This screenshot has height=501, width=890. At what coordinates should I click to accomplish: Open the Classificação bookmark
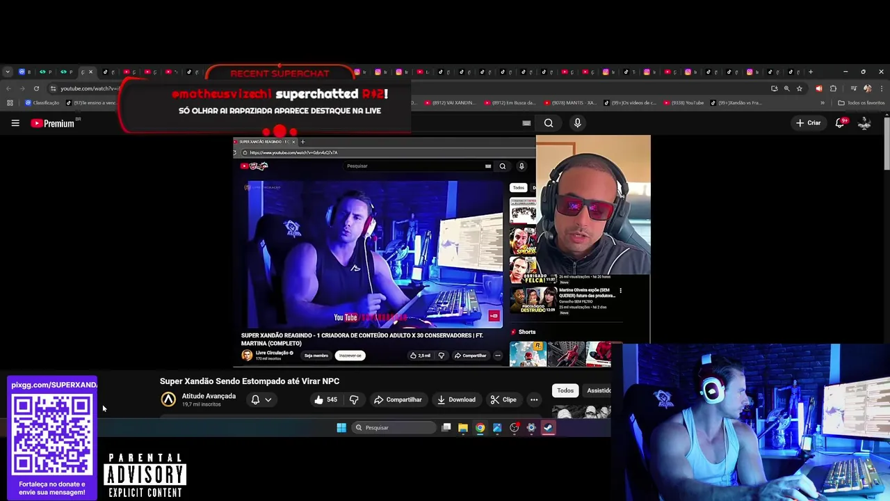point(42,103)
